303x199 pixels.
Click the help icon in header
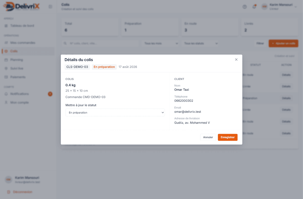pyautogui.click(x=245, y=7)
